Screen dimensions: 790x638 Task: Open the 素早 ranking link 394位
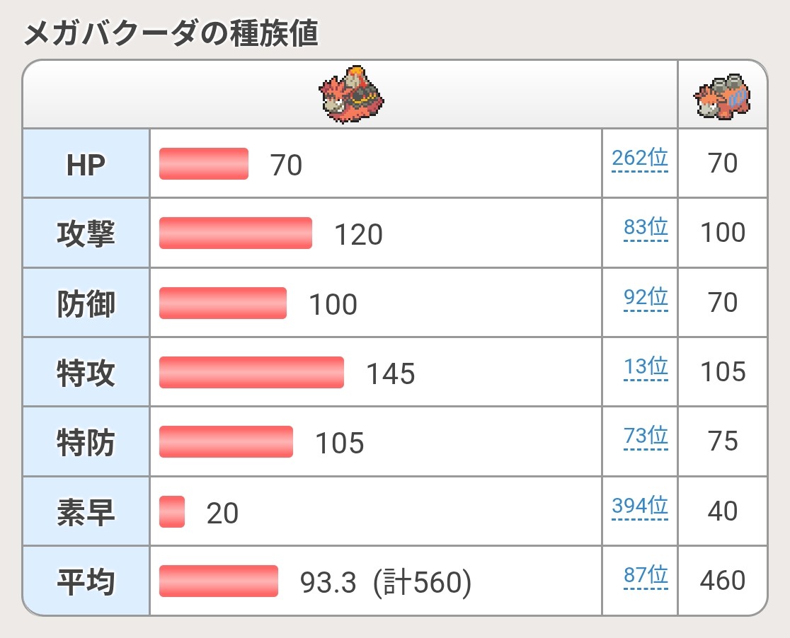pyautogui.click(x=640, y=506)
